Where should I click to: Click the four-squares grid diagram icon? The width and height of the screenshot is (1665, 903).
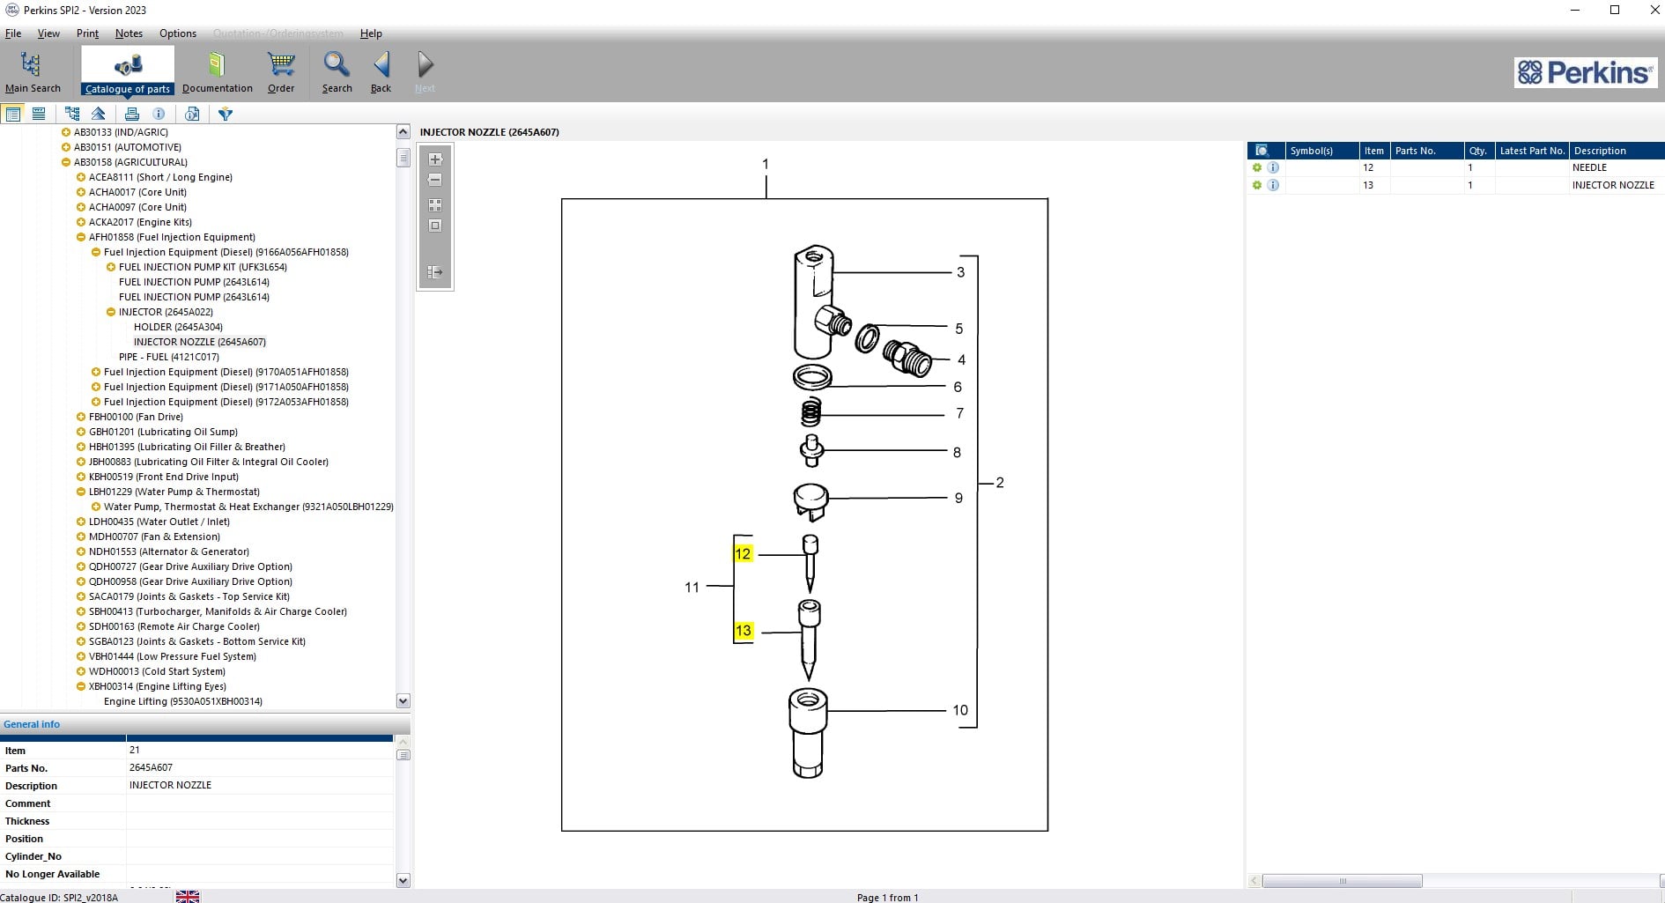pos(435,204)
